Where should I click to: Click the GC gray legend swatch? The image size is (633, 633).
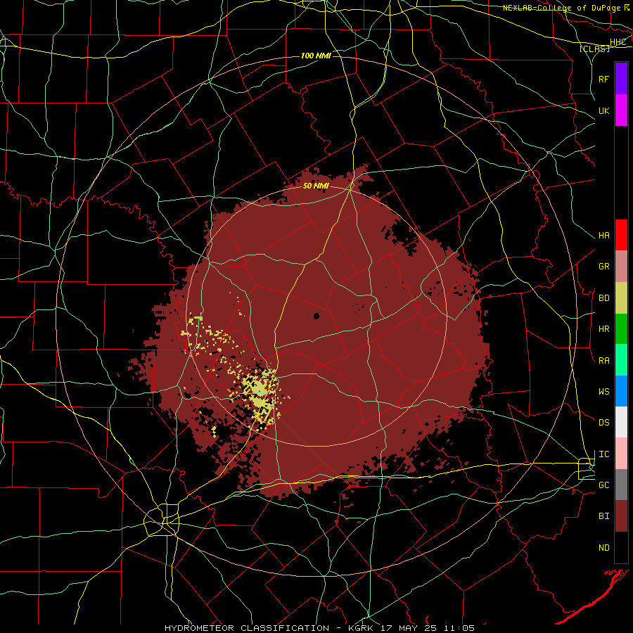tap(621, 485)
